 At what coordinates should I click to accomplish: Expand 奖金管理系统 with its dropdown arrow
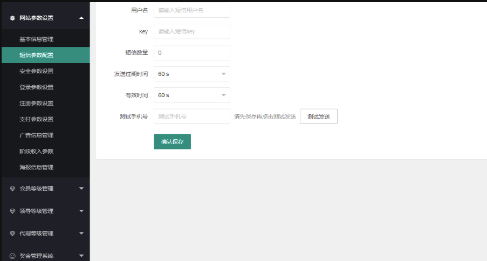(x=81, y=256)
